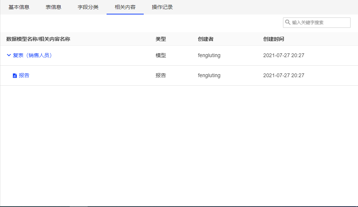Select the 报告 type cell in 类型 column

tap(160, 75)
